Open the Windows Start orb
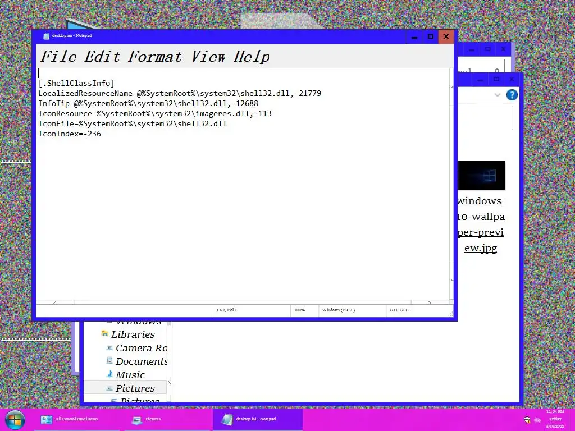575x431 pixels. 15,420
